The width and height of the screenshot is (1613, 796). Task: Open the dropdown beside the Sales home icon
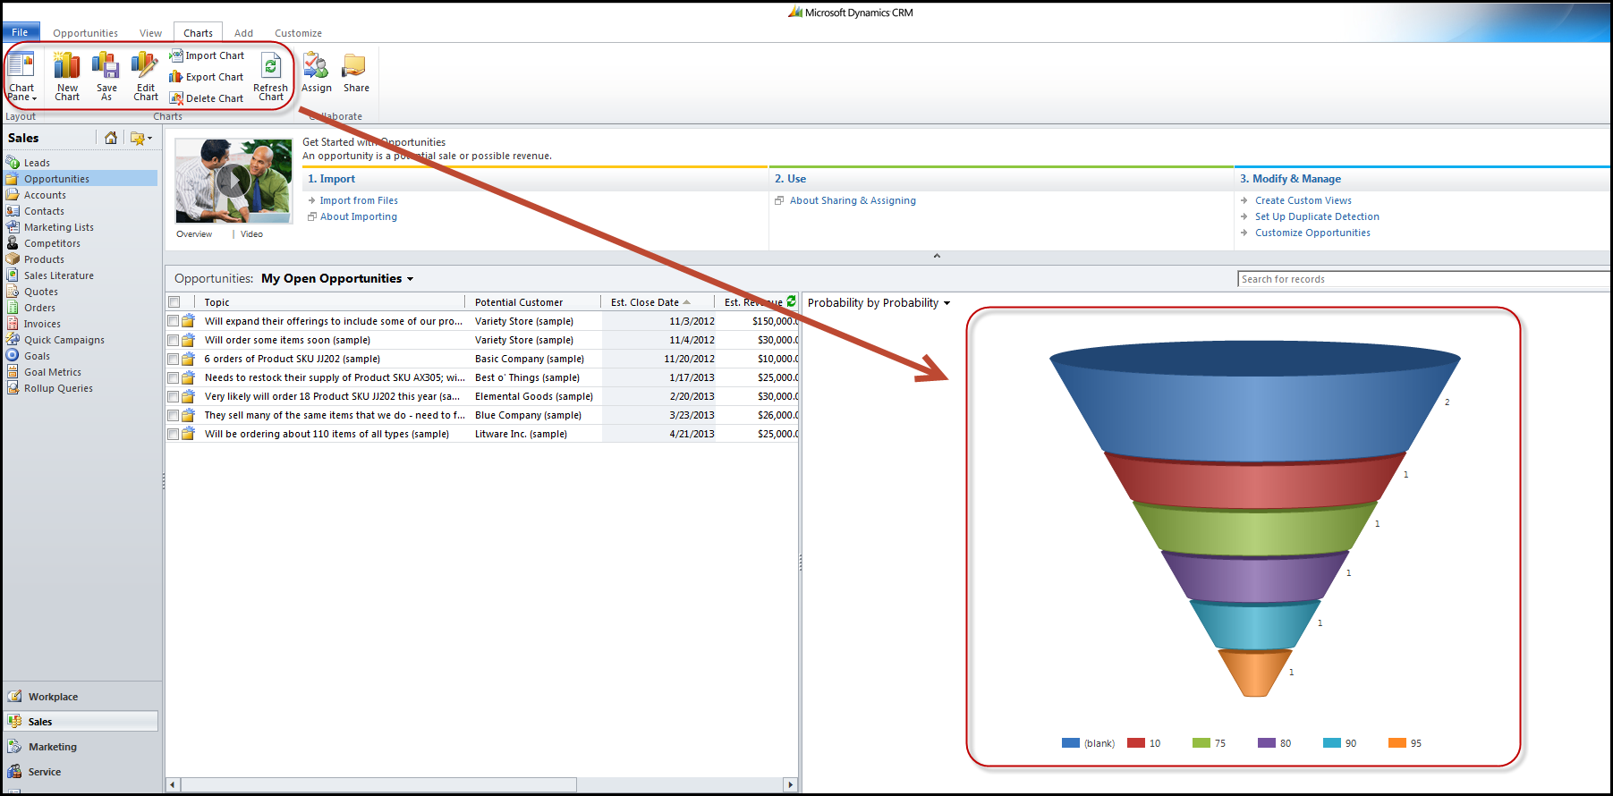[x=141, y=138]
